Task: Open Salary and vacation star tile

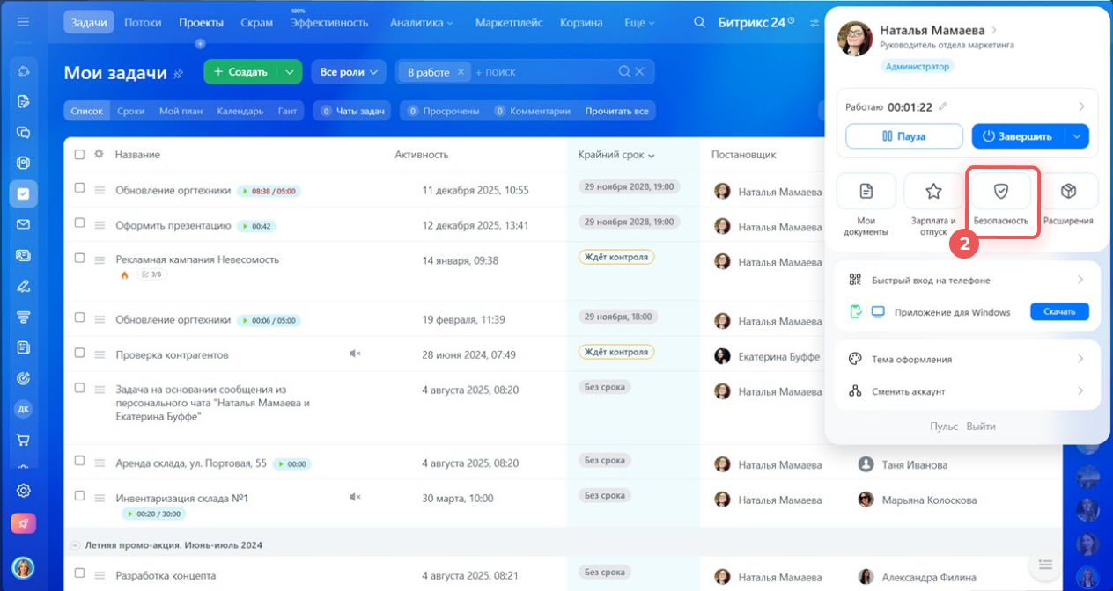Action: point(933,203)
